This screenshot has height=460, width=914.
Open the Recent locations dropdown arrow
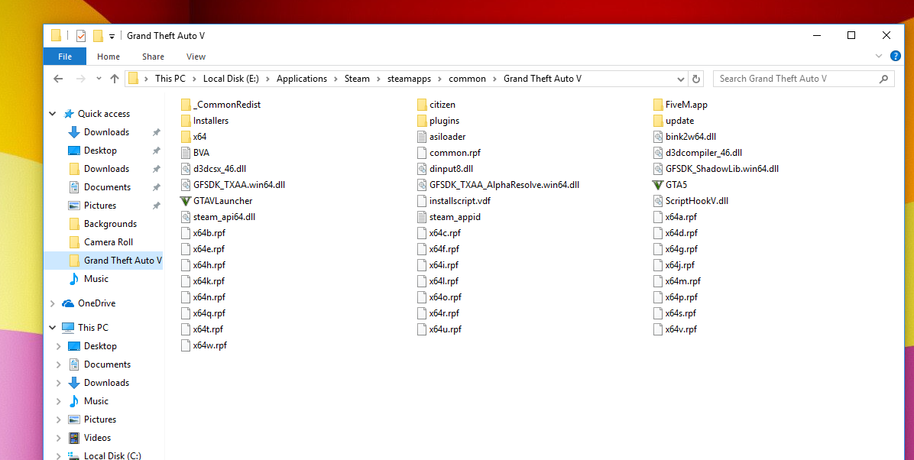click(99, 79)
